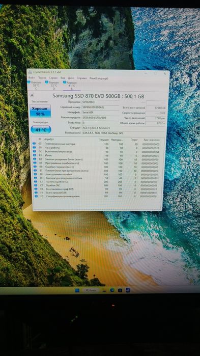This screenshot has height=356, width=200.
Task: Click the Порог column header
Action: [x=134, y=140]
